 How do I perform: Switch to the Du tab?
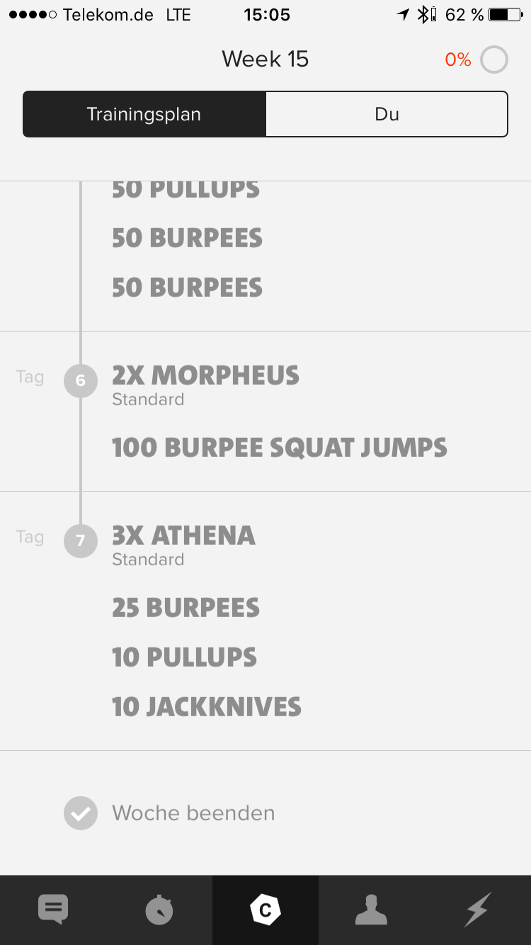(x=387, y=114)
